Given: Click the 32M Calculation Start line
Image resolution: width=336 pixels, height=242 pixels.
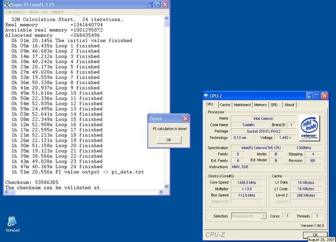Looking at the screenshot, I should coord(67,19).
